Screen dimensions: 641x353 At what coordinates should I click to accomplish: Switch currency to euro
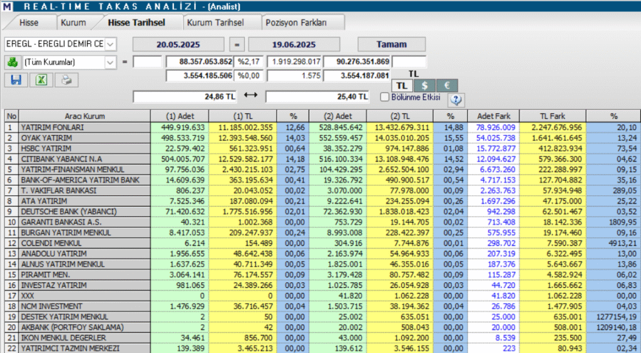tap(447, 86)
